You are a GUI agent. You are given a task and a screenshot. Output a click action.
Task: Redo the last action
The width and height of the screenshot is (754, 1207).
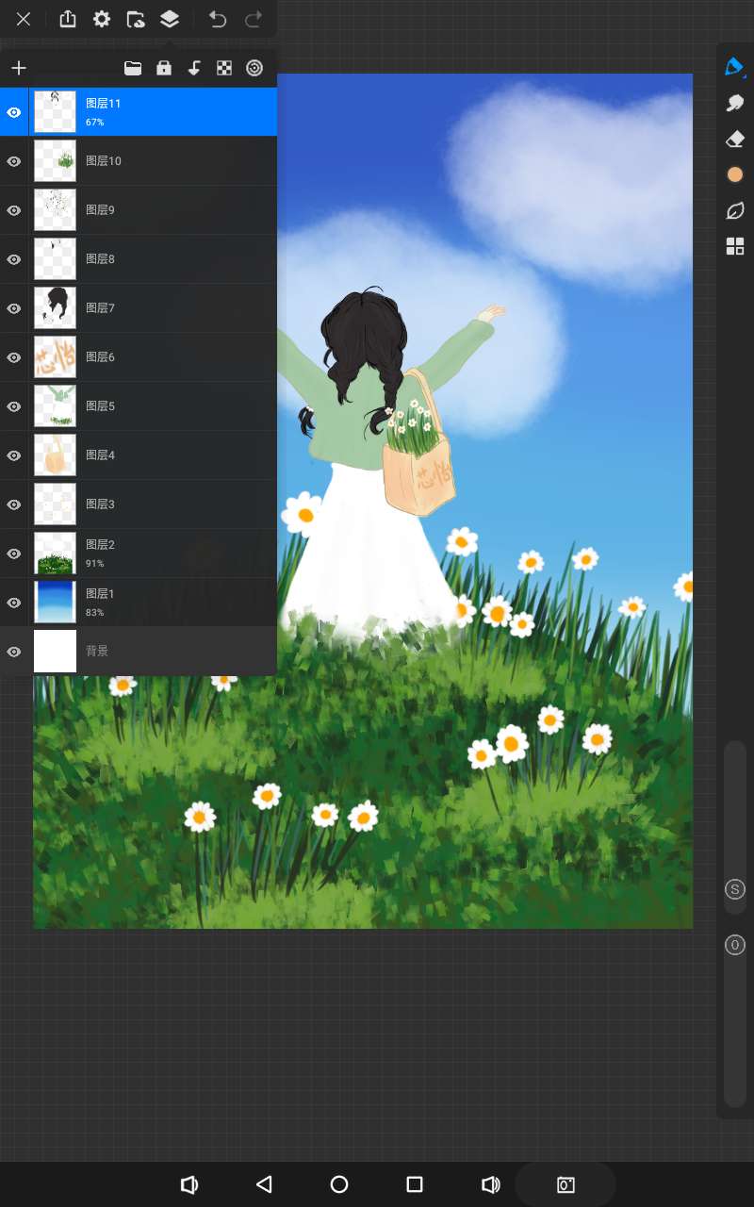point(253,19)
